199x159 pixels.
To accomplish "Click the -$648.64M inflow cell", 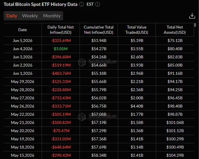I will 61,147.
